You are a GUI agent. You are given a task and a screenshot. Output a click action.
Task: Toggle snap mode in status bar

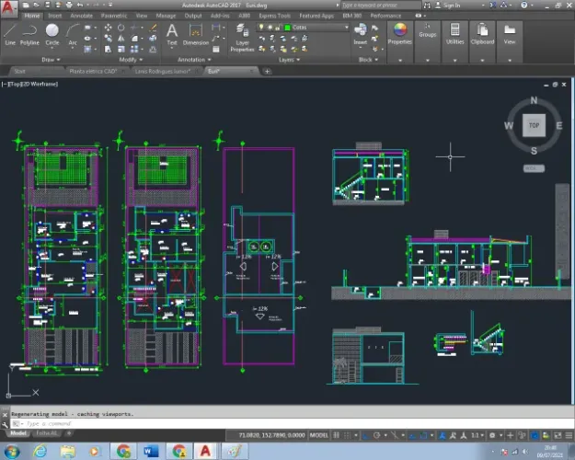tap(347, 435)
